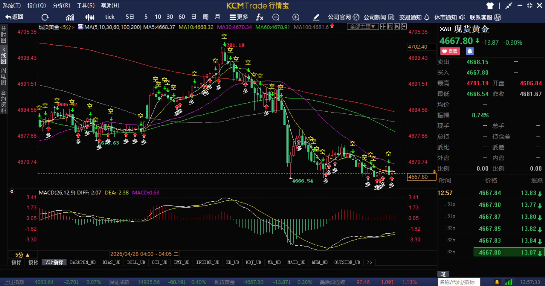545x286 pixels.
Task: Open the fx indicator formula tool
Action: pyautogui.click(x=259, y=17)
